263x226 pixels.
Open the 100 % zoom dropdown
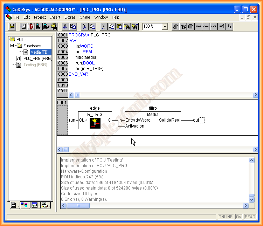pos(164,27)
